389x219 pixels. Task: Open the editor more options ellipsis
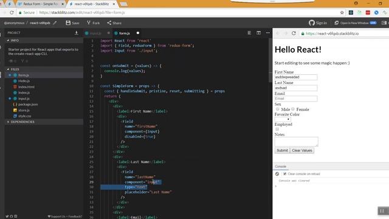pyautogui.click(x=267, y=33)
